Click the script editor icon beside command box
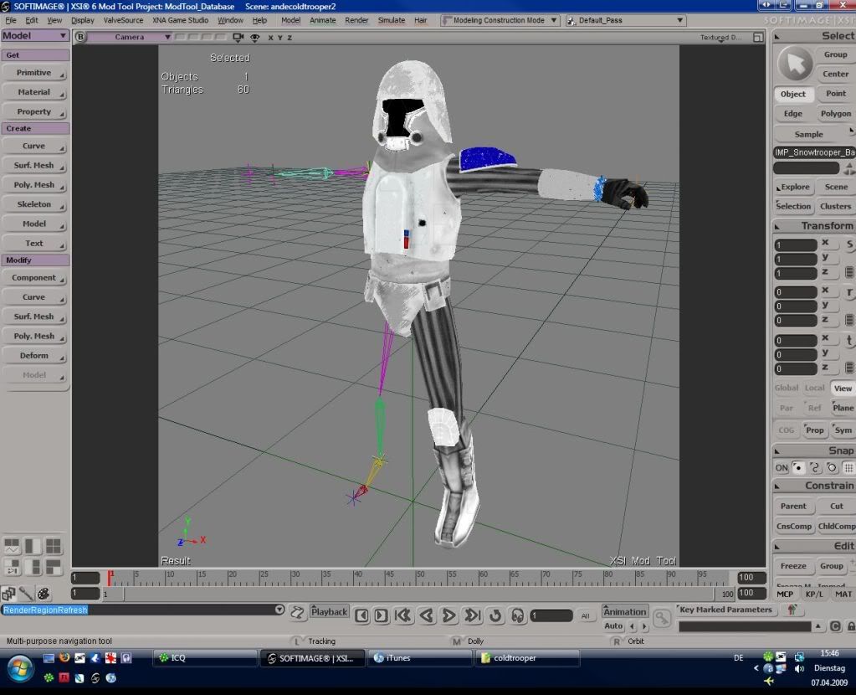Viewport: 856px width, 695px height. [298, 612]
